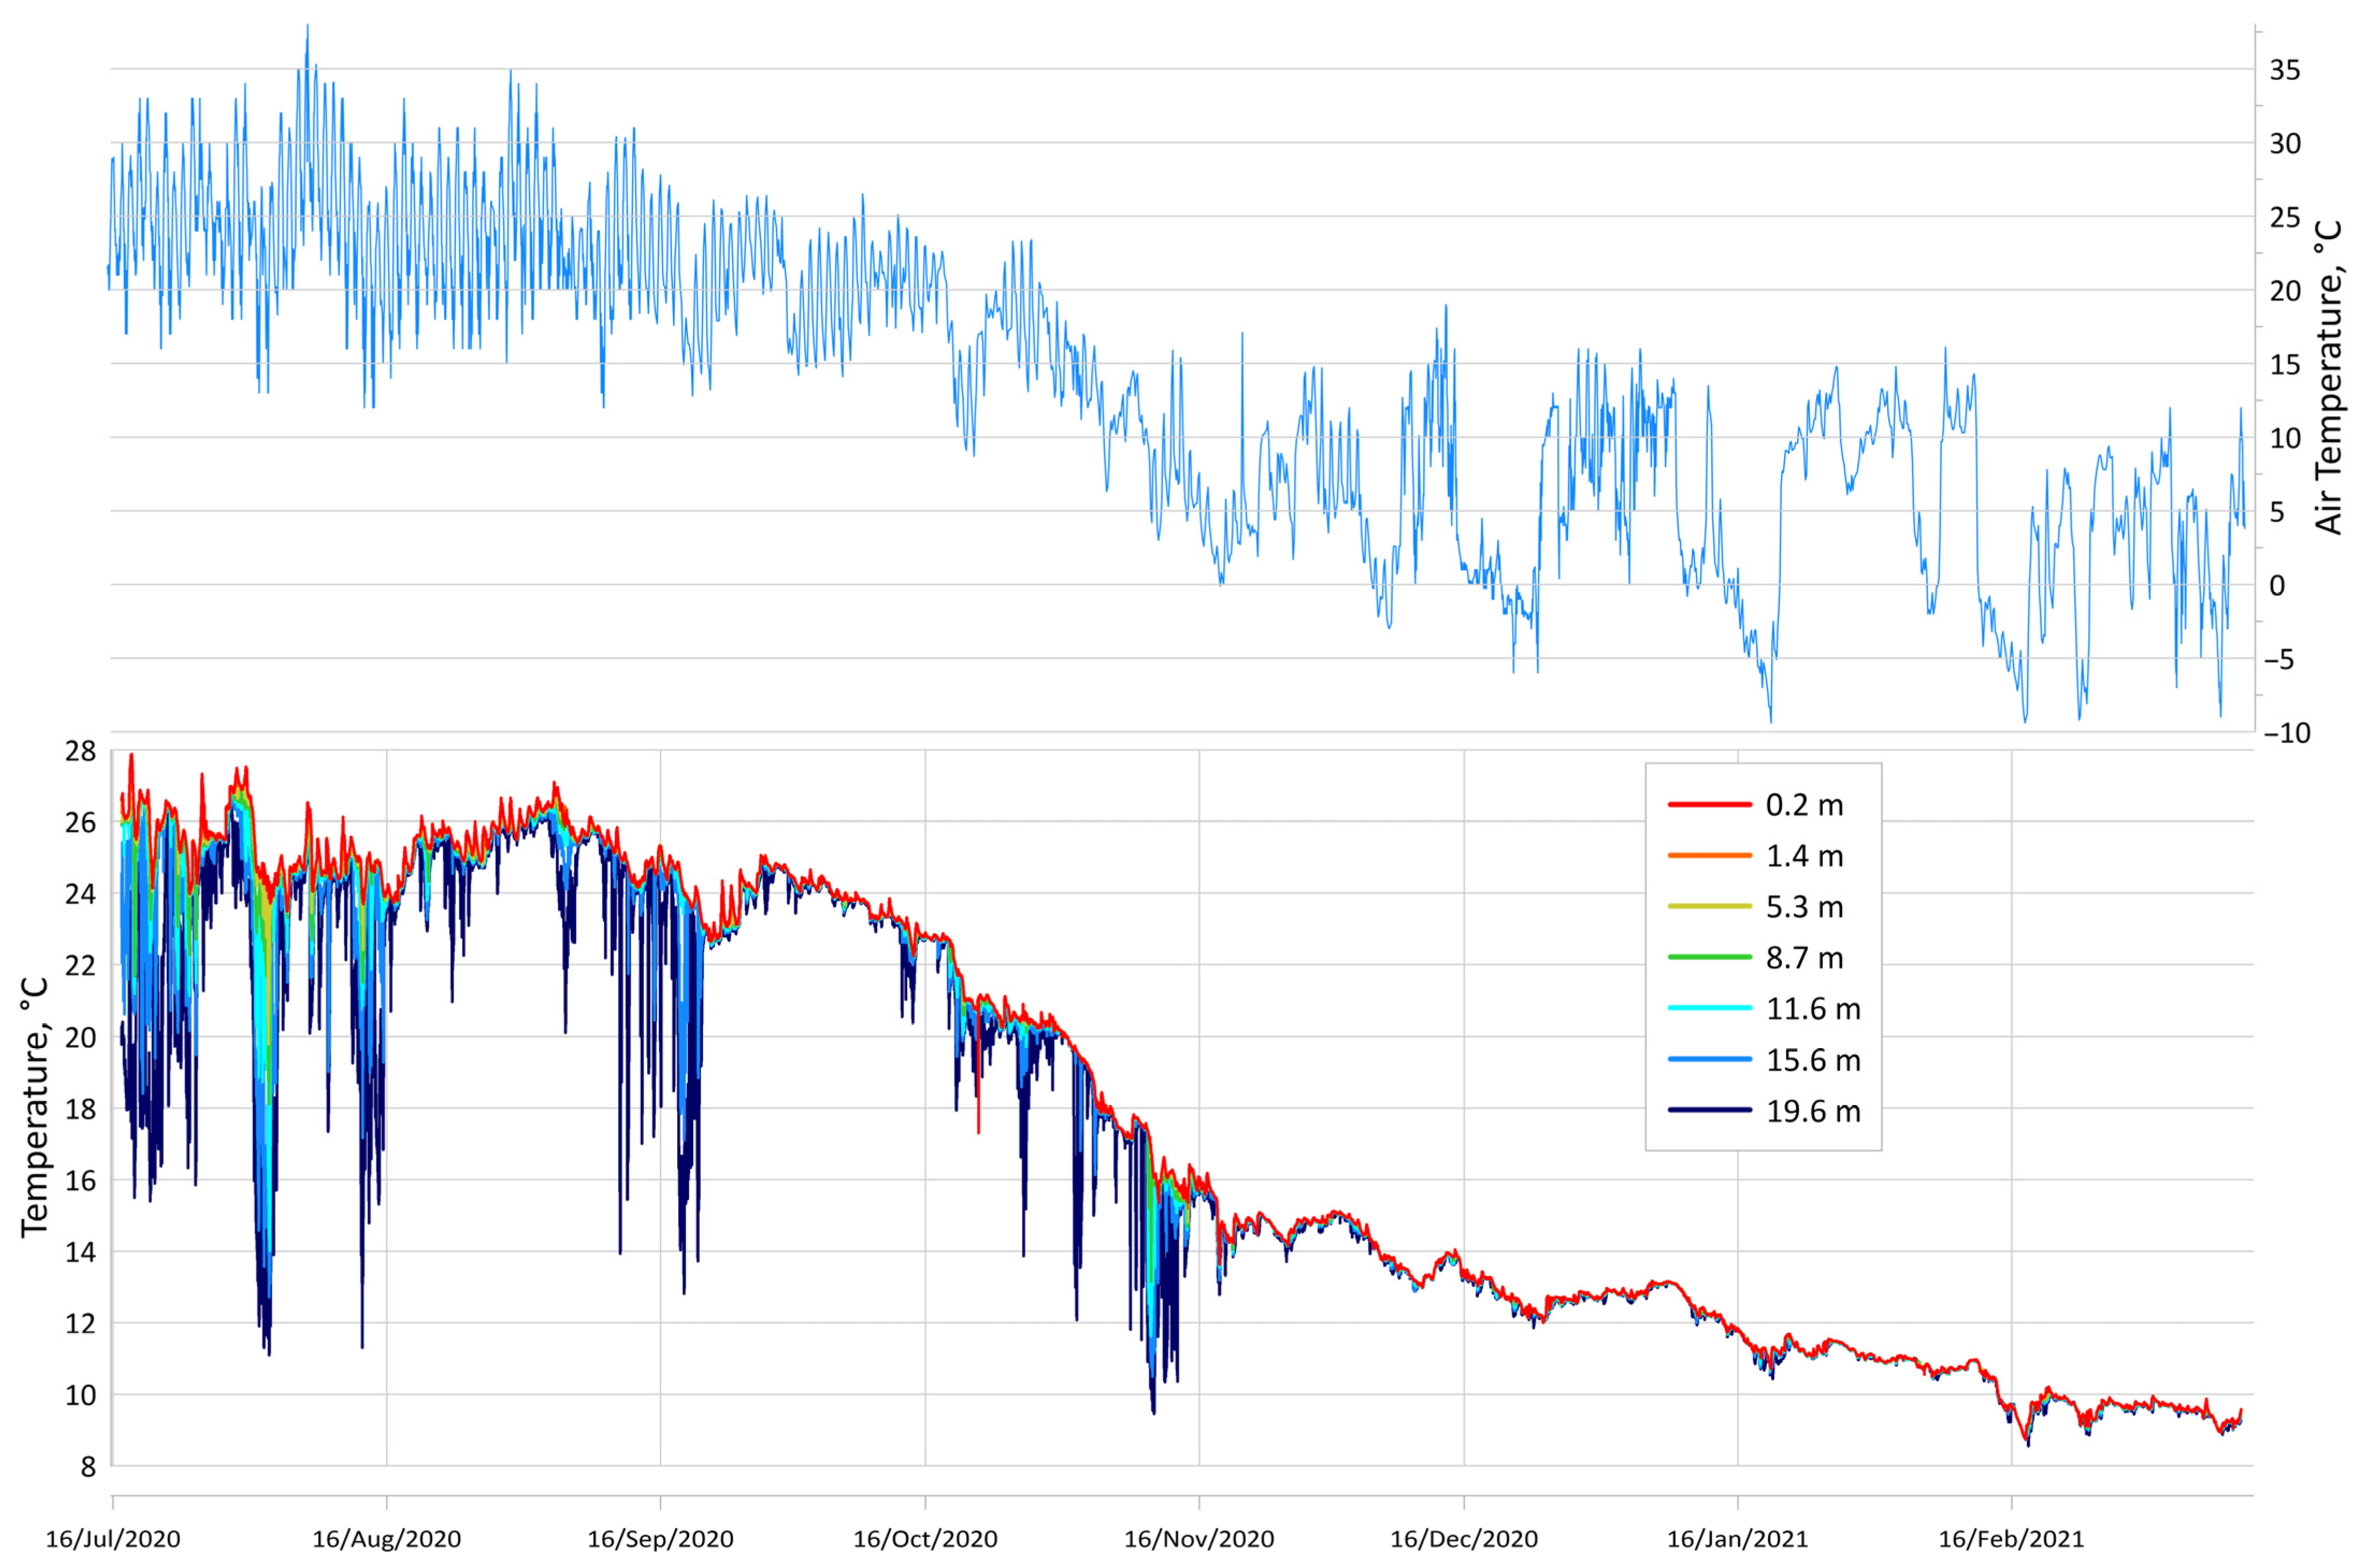The width and height of the screenshot is (2363, 1568).
Task: Click the 16/Feb/2021 date axis label
Action: [2011, 1539]
